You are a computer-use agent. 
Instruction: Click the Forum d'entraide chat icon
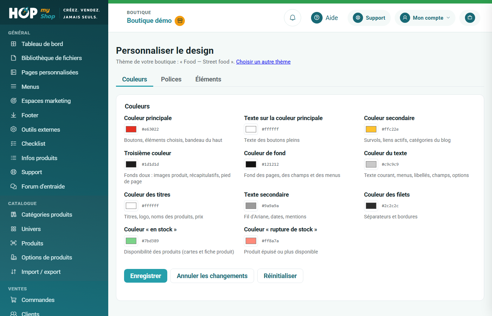coord(14,186)
